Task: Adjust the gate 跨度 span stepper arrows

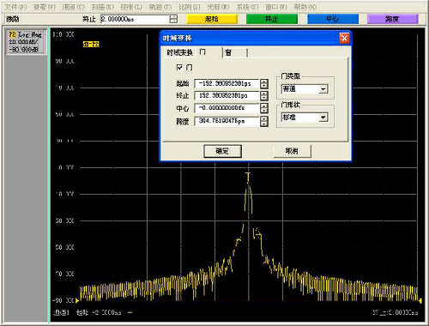Action: pyautogui.click(x=264, y=121)
